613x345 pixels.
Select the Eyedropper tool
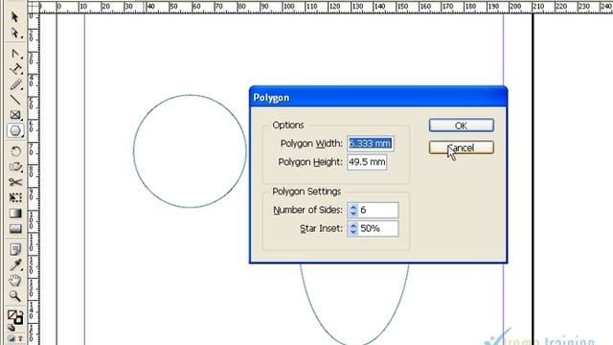(x=15, y=264)
